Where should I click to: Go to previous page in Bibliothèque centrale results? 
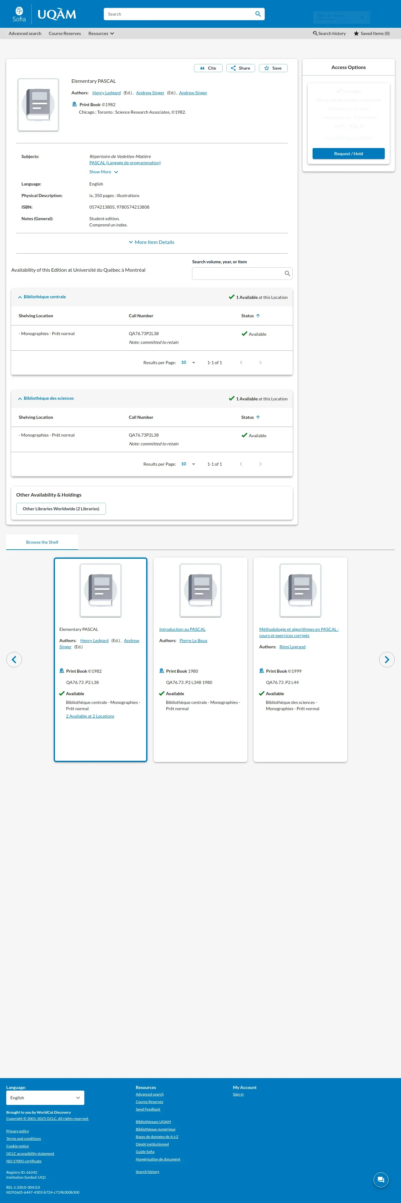click(241, 362)
